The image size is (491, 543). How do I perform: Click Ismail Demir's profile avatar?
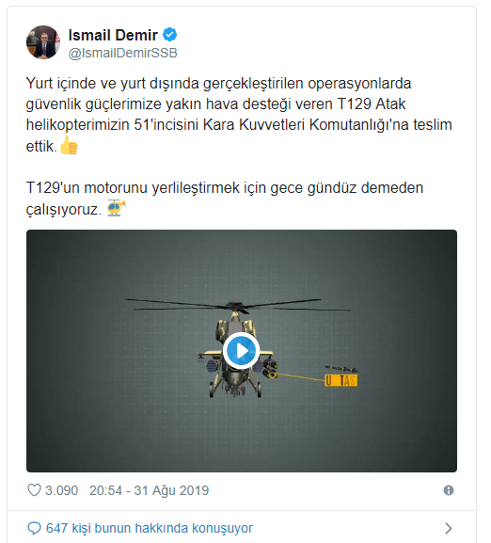pos(43,42)
